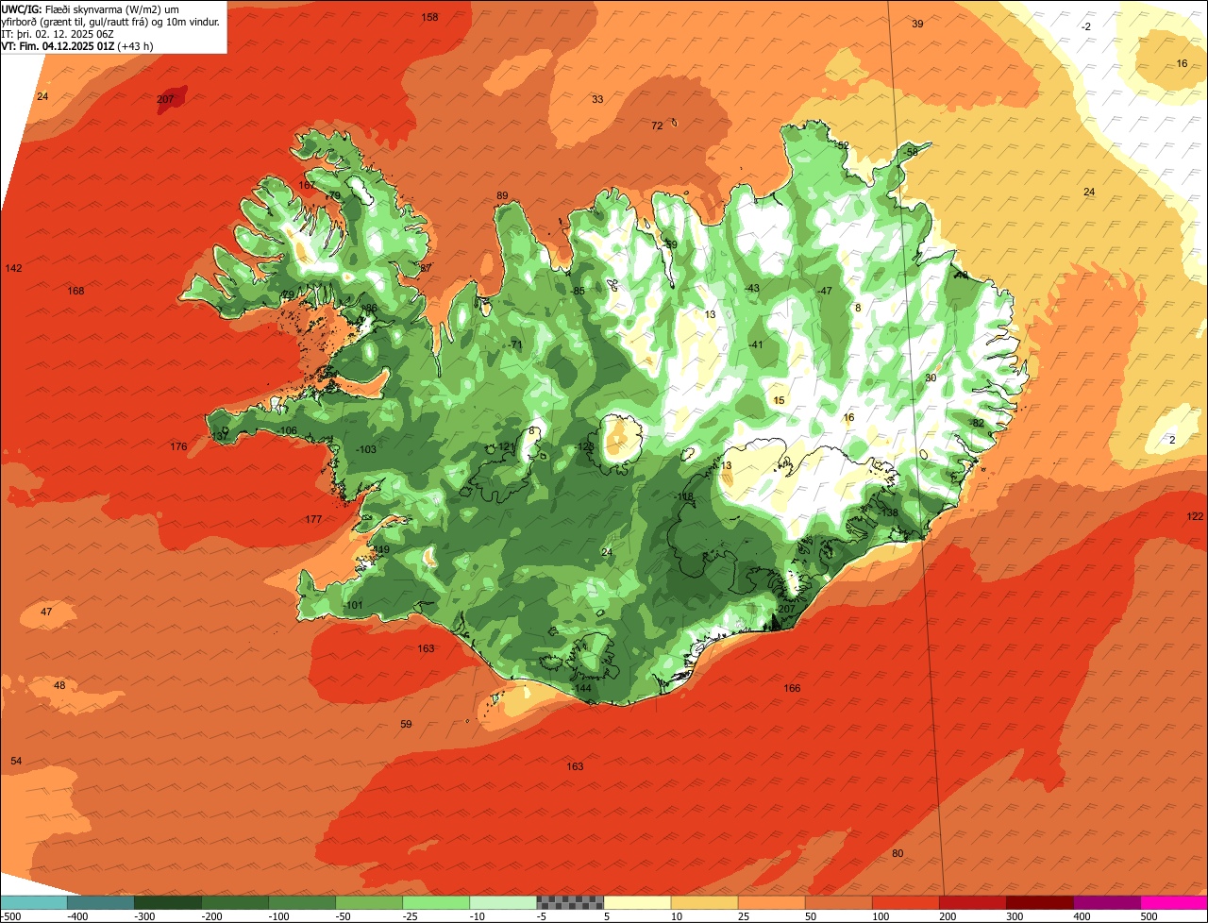Click the -2 value in the top-right
Viewport: 1208px width, 923px height.
(1086, 26)
